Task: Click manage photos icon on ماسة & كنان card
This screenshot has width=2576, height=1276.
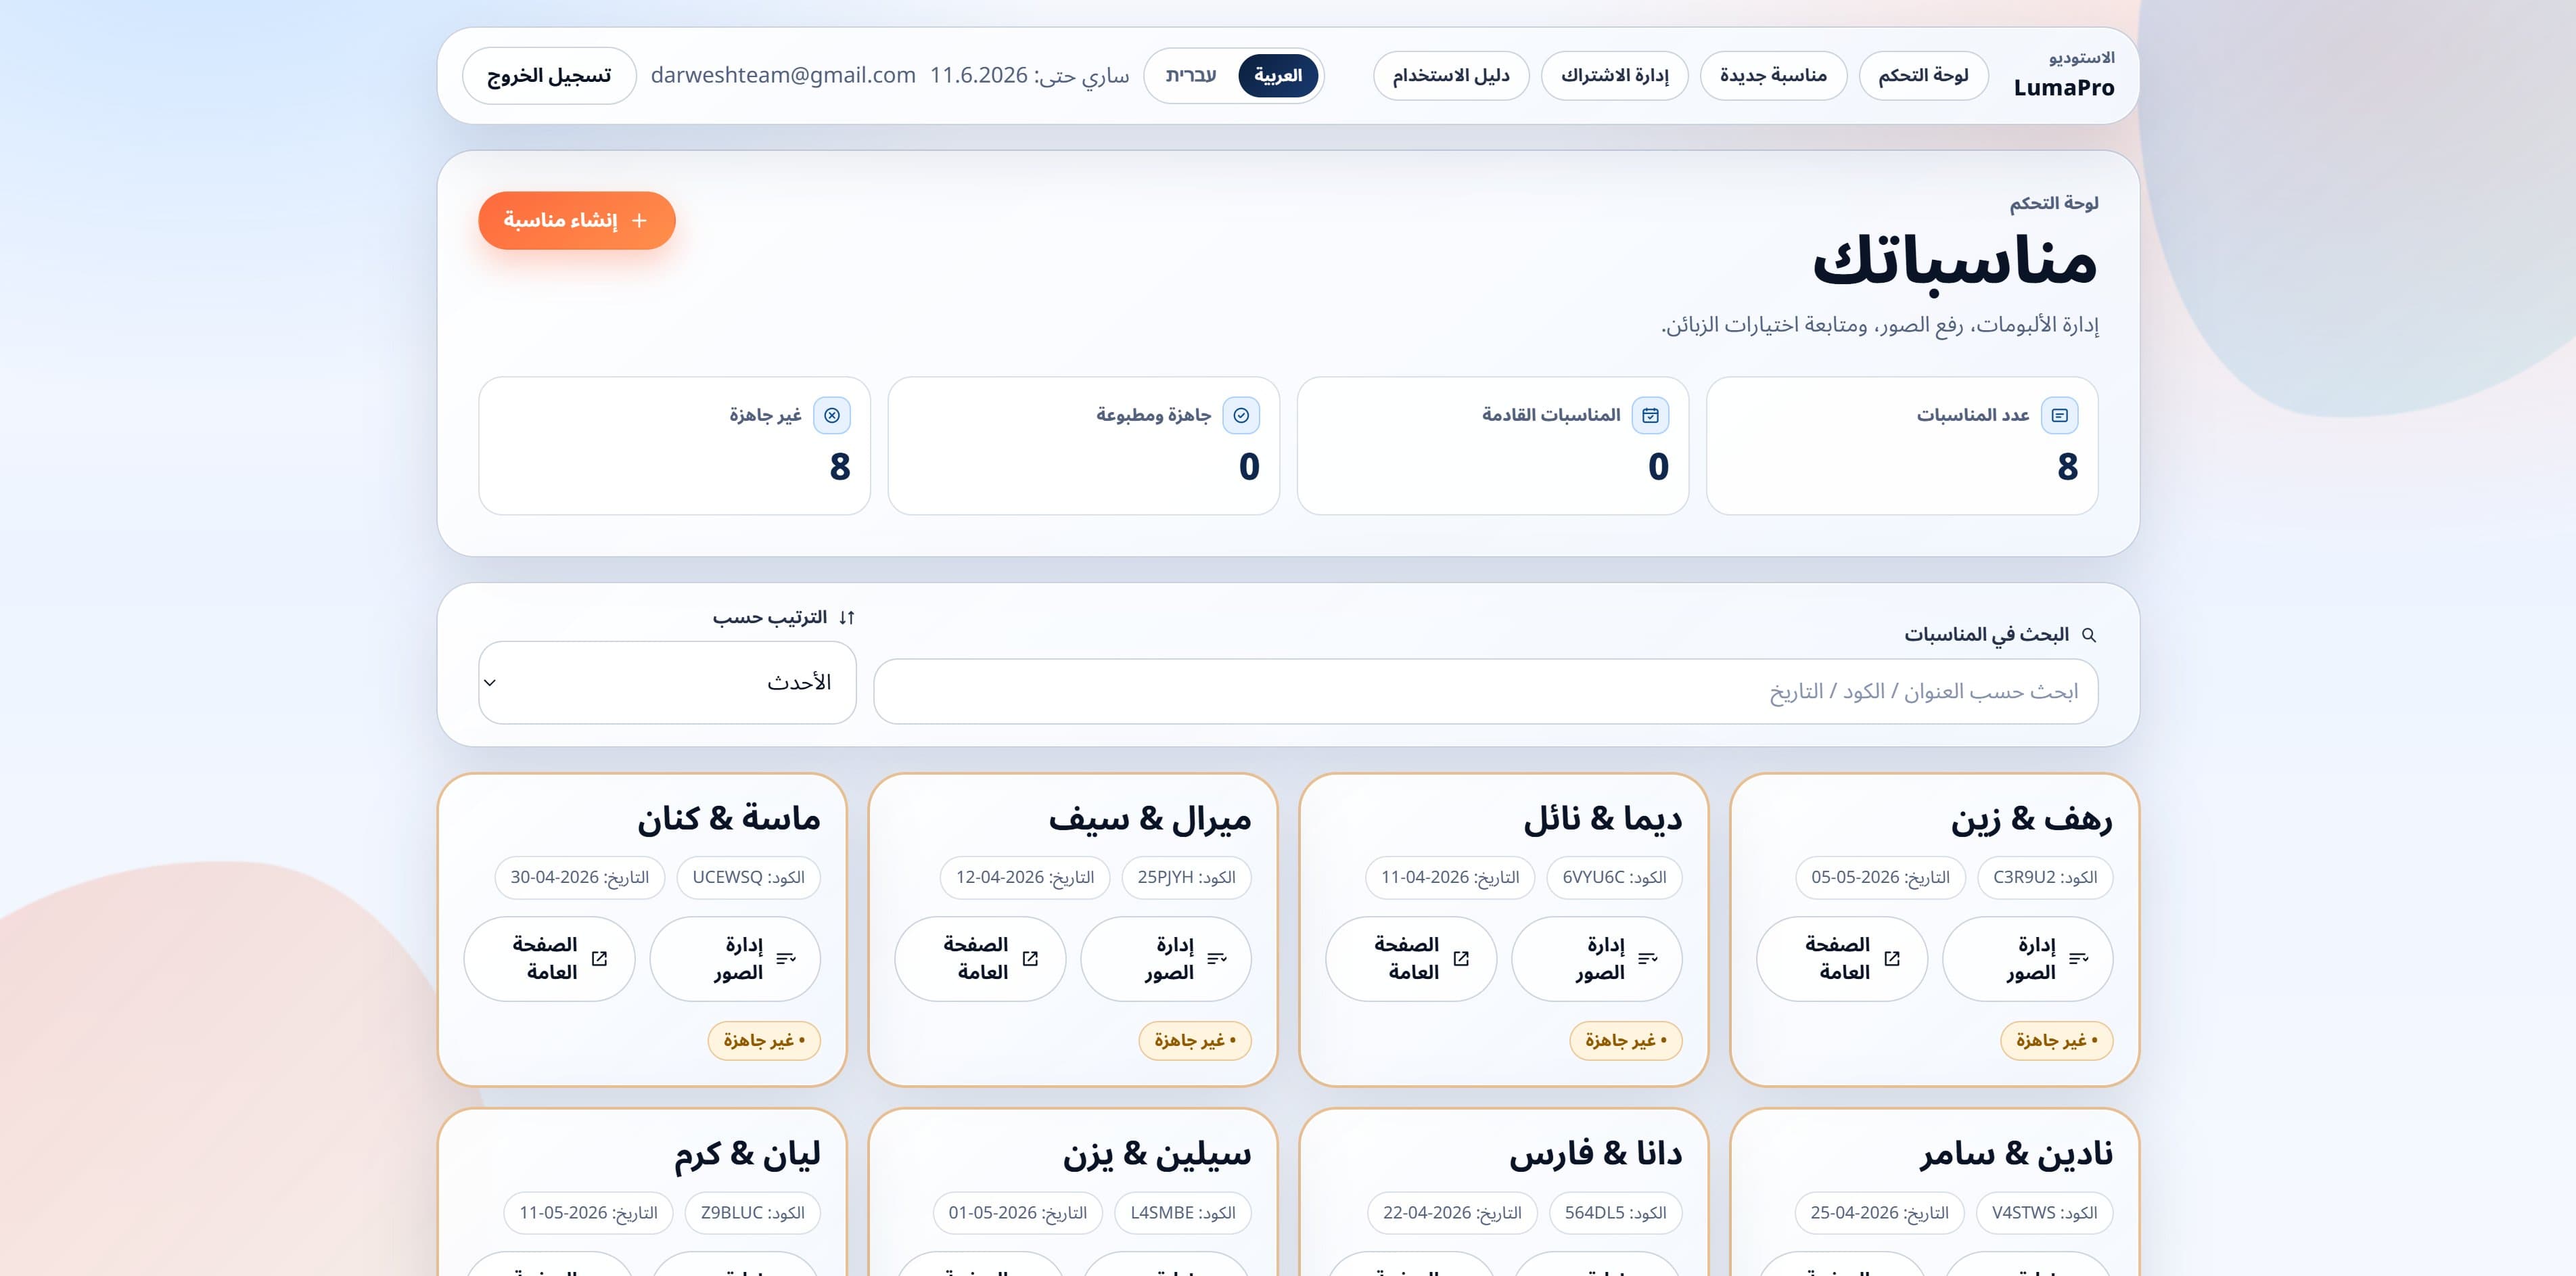Action: point(785,958)
